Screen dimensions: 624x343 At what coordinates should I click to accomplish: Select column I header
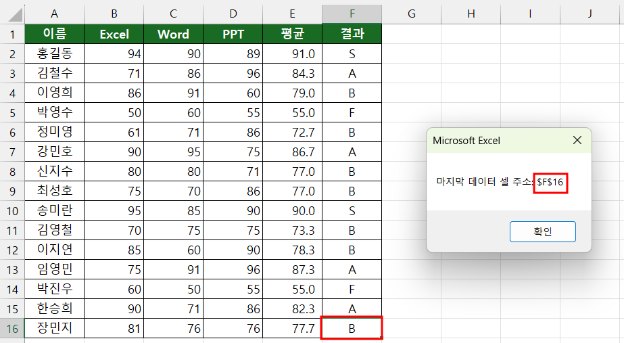click(530, 14)
